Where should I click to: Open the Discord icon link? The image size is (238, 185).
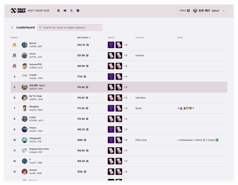(65, 10)
